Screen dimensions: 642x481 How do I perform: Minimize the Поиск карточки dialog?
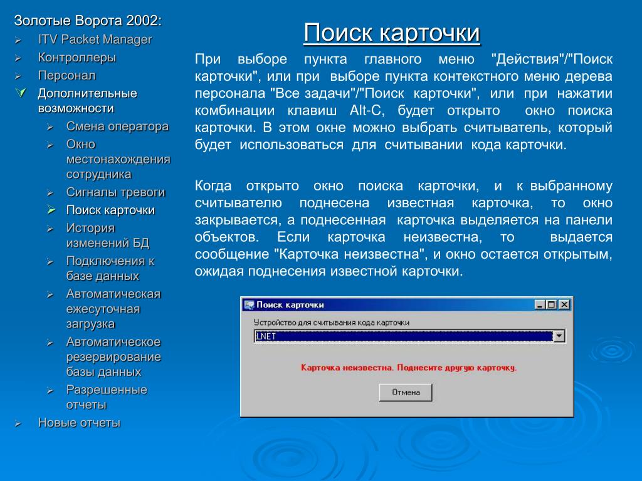pos(540,305)
